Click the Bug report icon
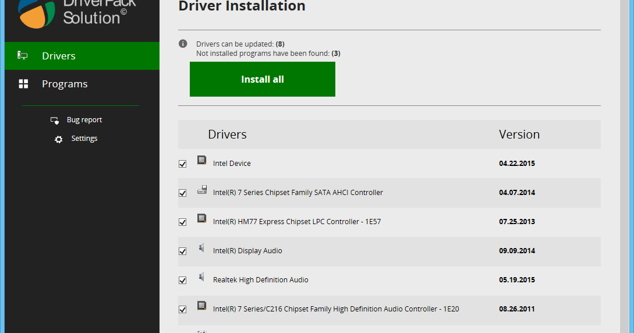The width and height of the screenshot is (634, 333). click(x=55, y=120)
